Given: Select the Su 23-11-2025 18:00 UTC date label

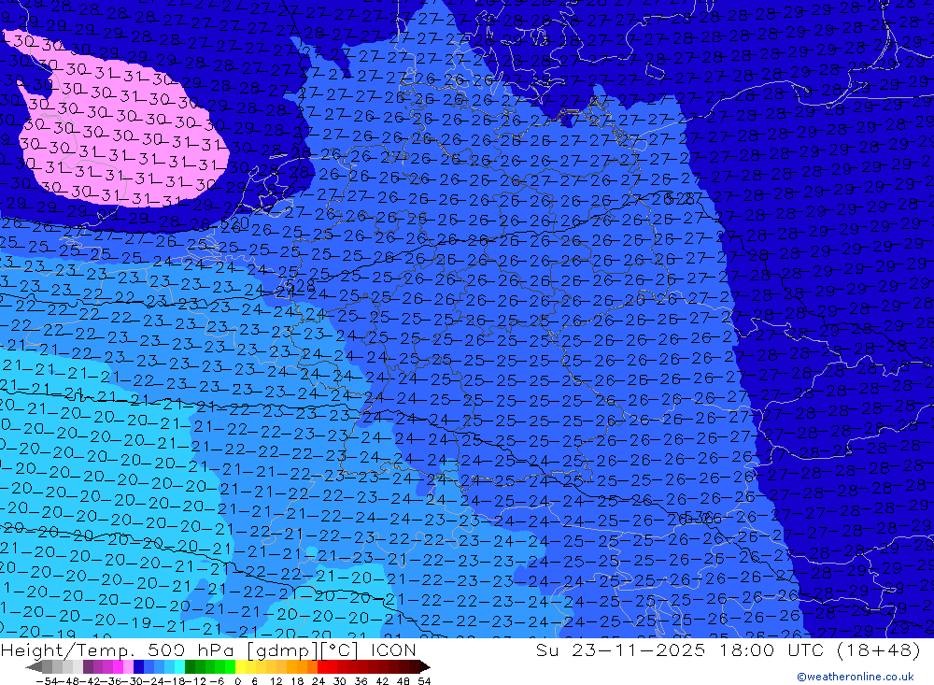Looking at the screenshot, I should tap(728, 649).
